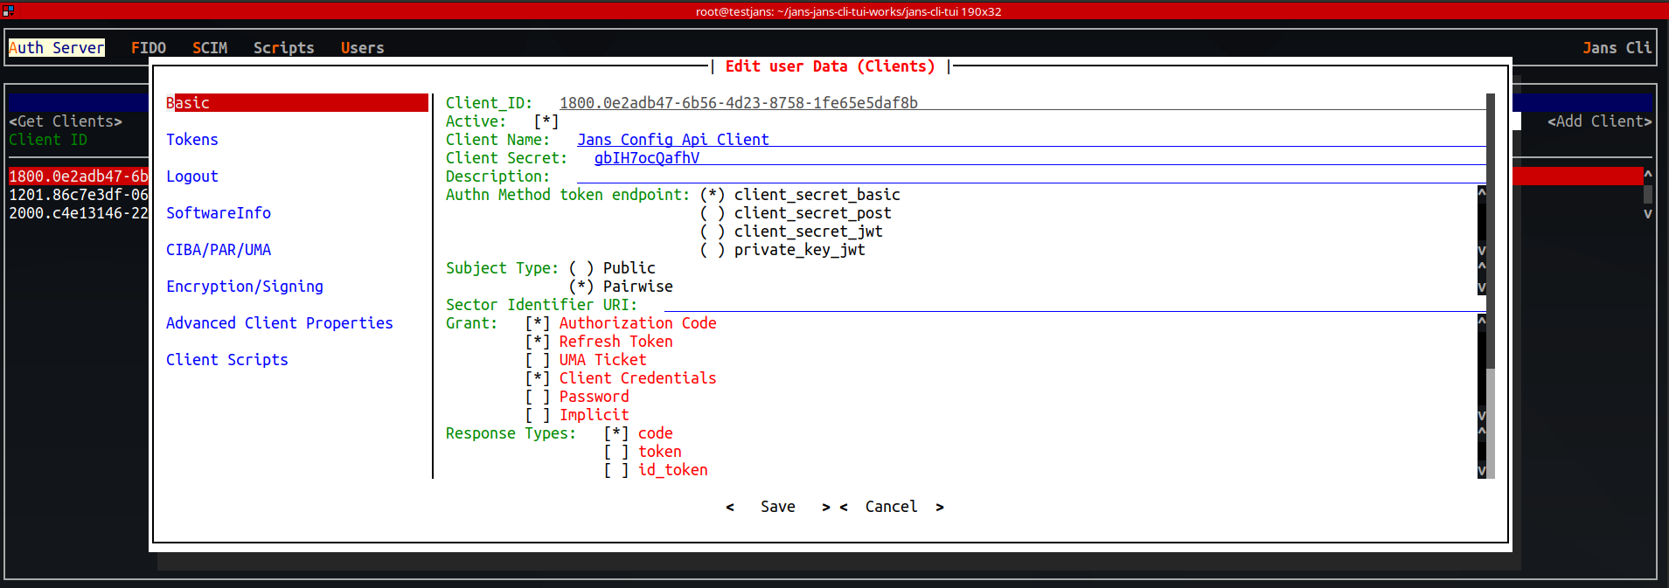This screenshot has height=588, width=1669.
Task: Check the id_token response type
Action: point(616,470)
